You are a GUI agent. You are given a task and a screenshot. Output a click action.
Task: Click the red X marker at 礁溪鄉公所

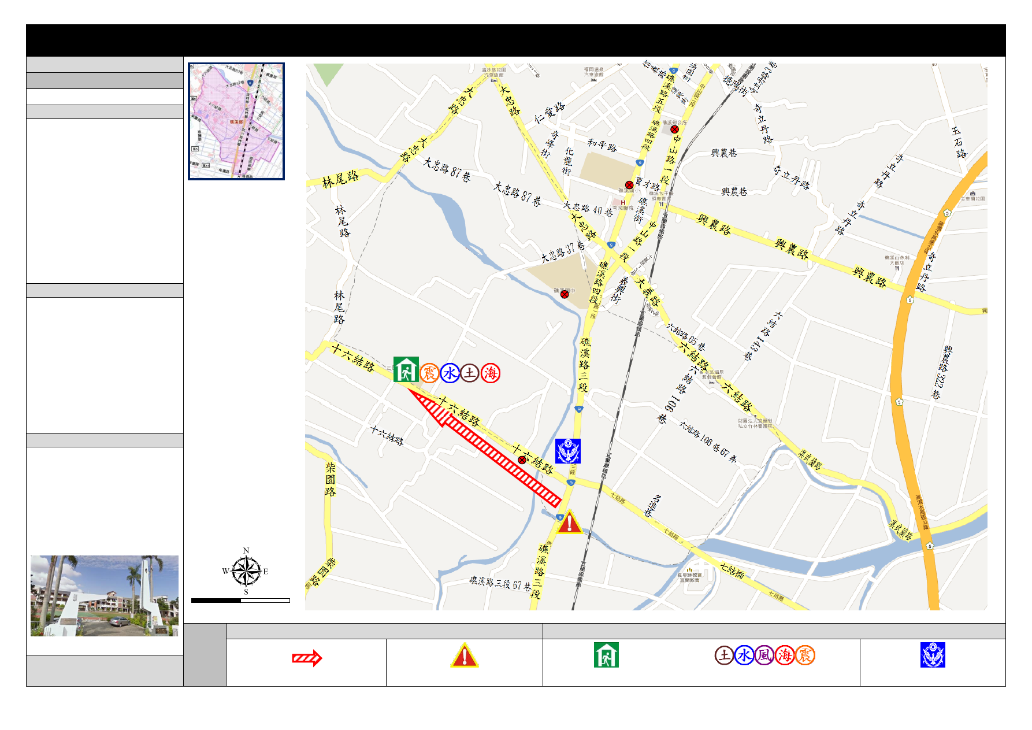coord(674,129)
